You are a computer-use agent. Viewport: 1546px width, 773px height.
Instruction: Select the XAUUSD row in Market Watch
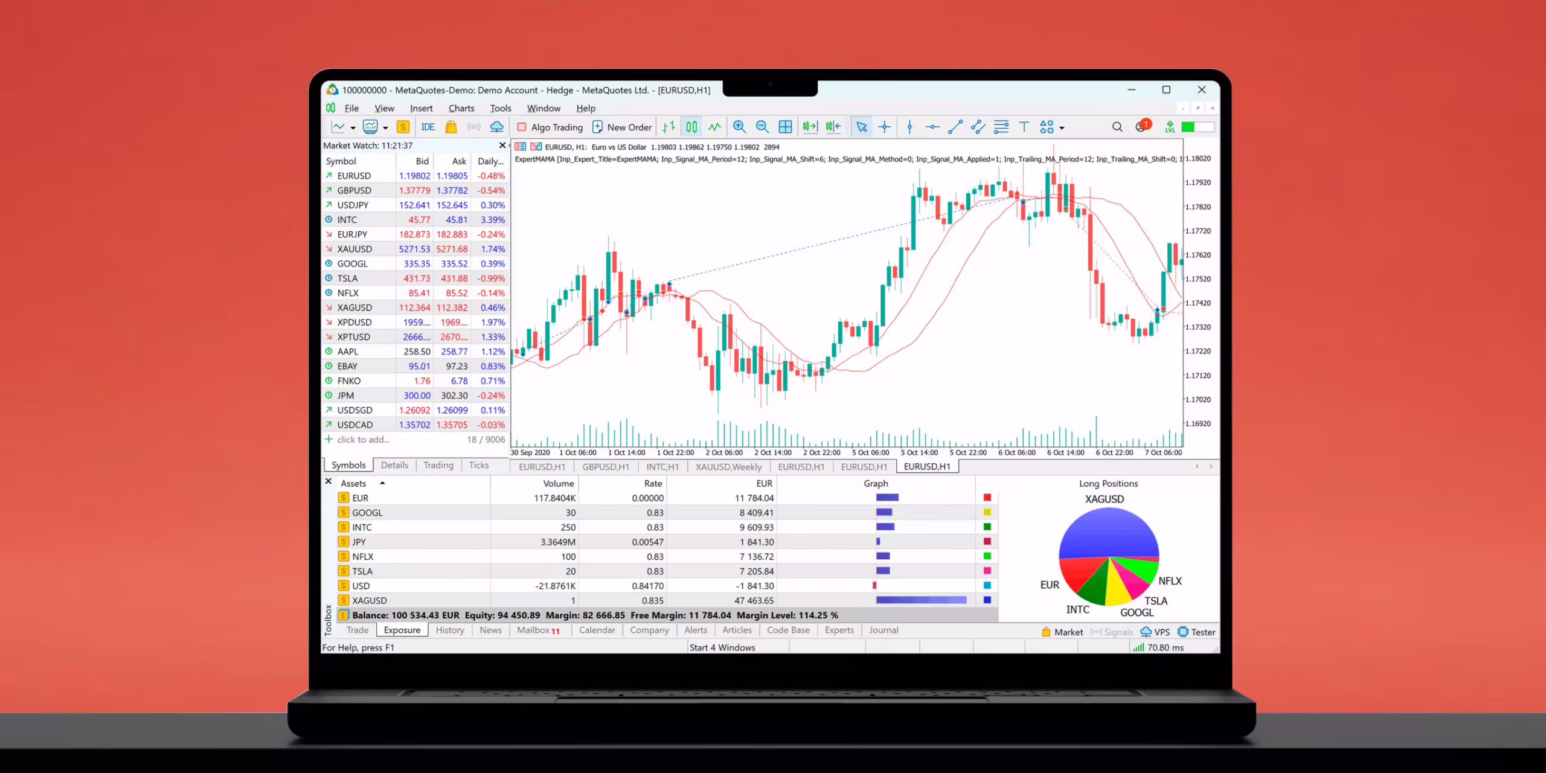click(415, 249)
